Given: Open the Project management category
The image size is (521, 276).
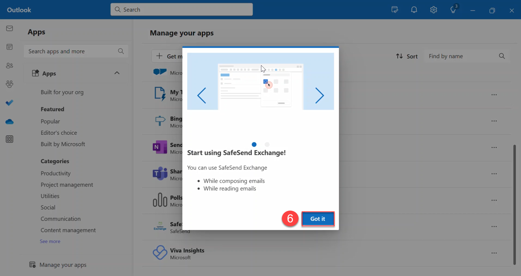Looking at the screenshot, I should tap(67, 185).
